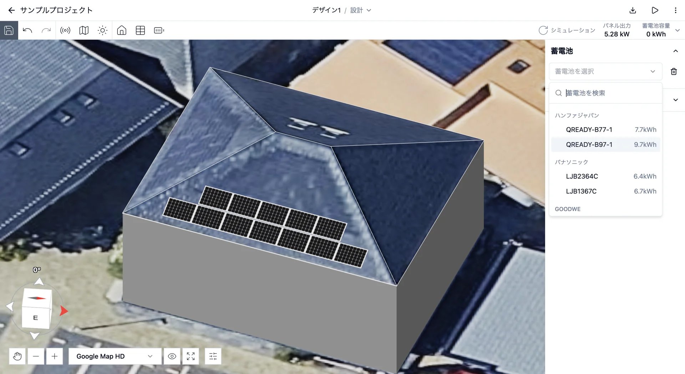The width and height of the screenshot is (685, 374).
Task: Open the sun shading tool
Action: click(102, 30)
